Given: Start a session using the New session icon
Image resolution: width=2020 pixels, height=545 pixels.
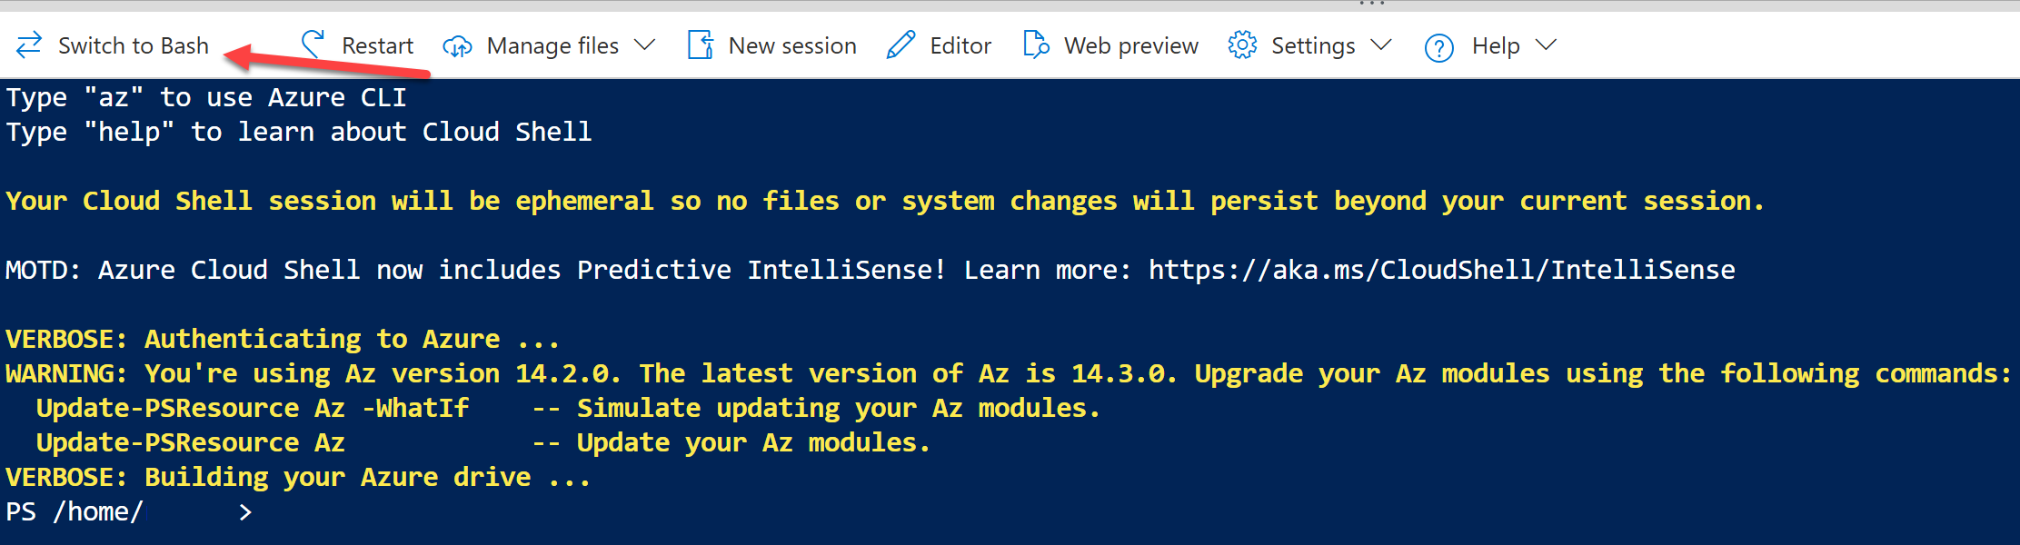Looking at the screenshot, I should (x=700, y=45).
